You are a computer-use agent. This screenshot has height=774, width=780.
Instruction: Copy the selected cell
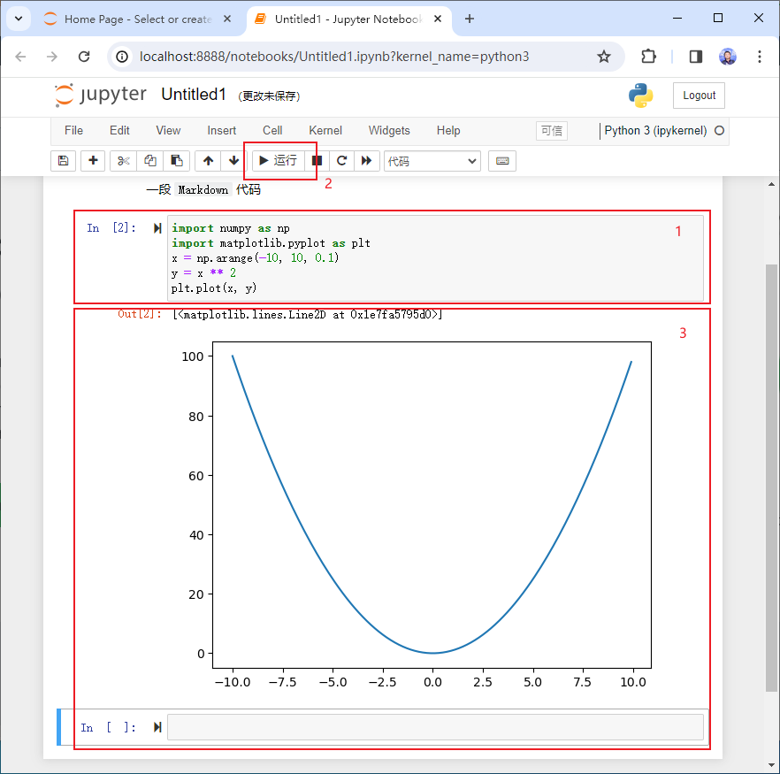tap(150, 161)
